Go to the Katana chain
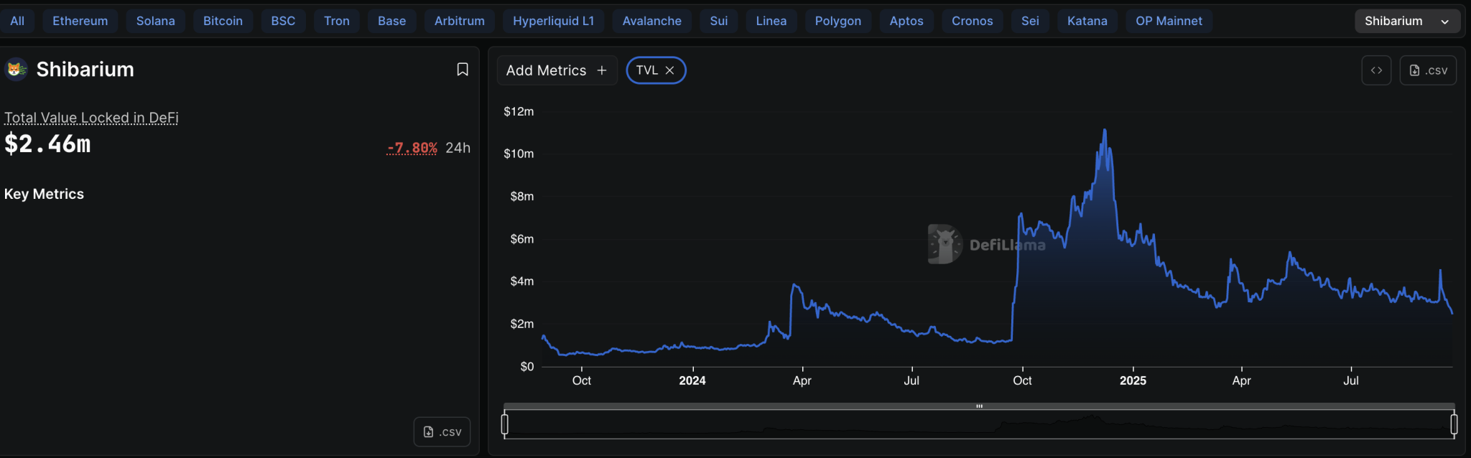Screen dimensions: 1471x458 [x=1087, y=21]
